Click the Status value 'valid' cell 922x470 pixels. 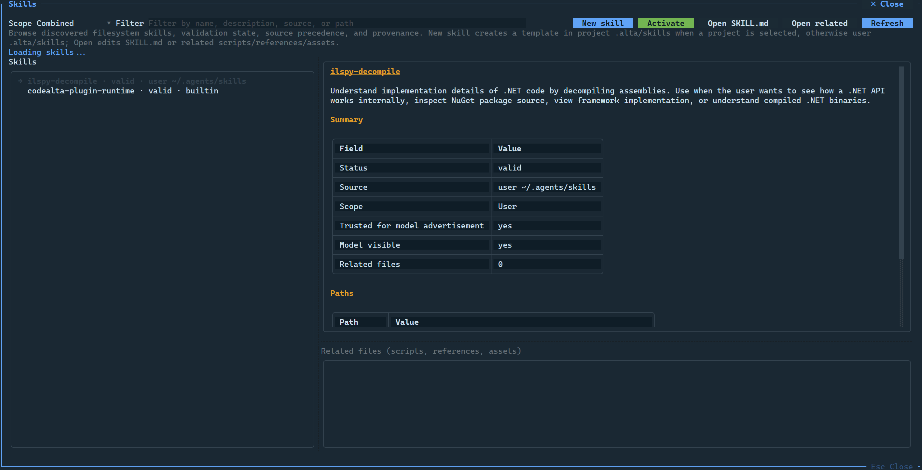pyautogui.click(x=547, y=168)
